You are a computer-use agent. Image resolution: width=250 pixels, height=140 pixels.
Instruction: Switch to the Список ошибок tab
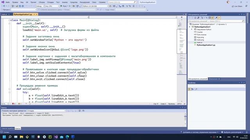click(8, 128)
